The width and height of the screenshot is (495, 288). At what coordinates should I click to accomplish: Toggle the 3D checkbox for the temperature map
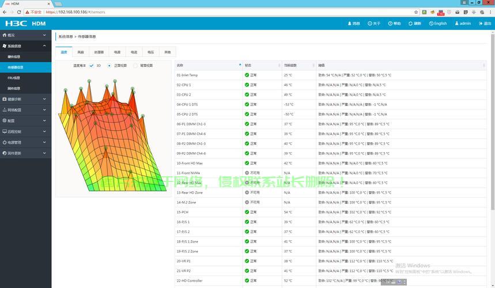92,66
